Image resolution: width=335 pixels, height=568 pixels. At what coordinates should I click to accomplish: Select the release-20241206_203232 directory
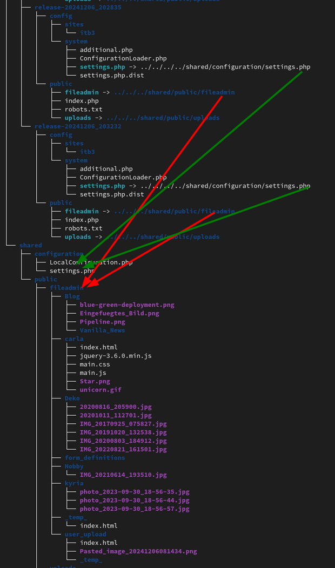pyautogui.click(x=78, y=126)
